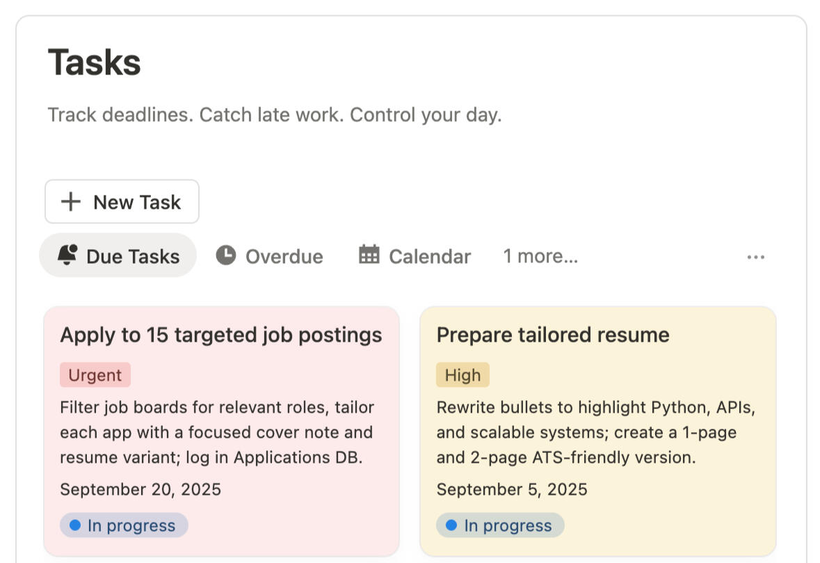Click the yellow High priority tag
820x563 pixels.
[463, 375]
